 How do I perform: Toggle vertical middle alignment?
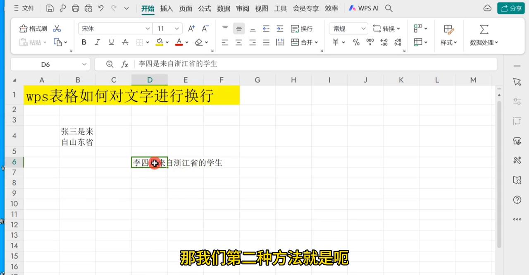click(x=239, y=29)
